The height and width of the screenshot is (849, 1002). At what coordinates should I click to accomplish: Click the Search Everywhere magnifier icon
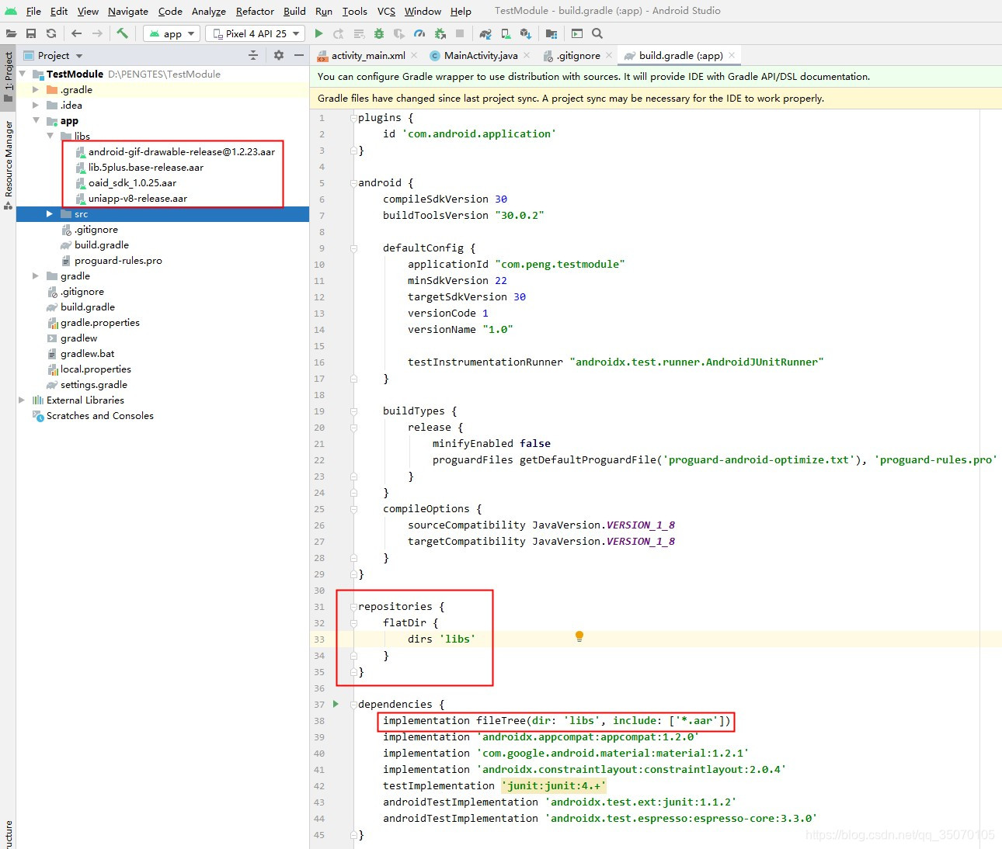tap(597, 33)
